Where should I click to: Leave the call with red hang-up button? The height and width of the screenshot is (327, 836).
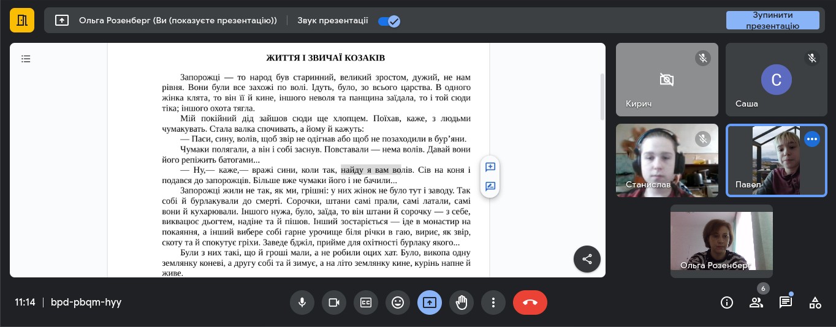pyautogui.click(x=530, y=303)
